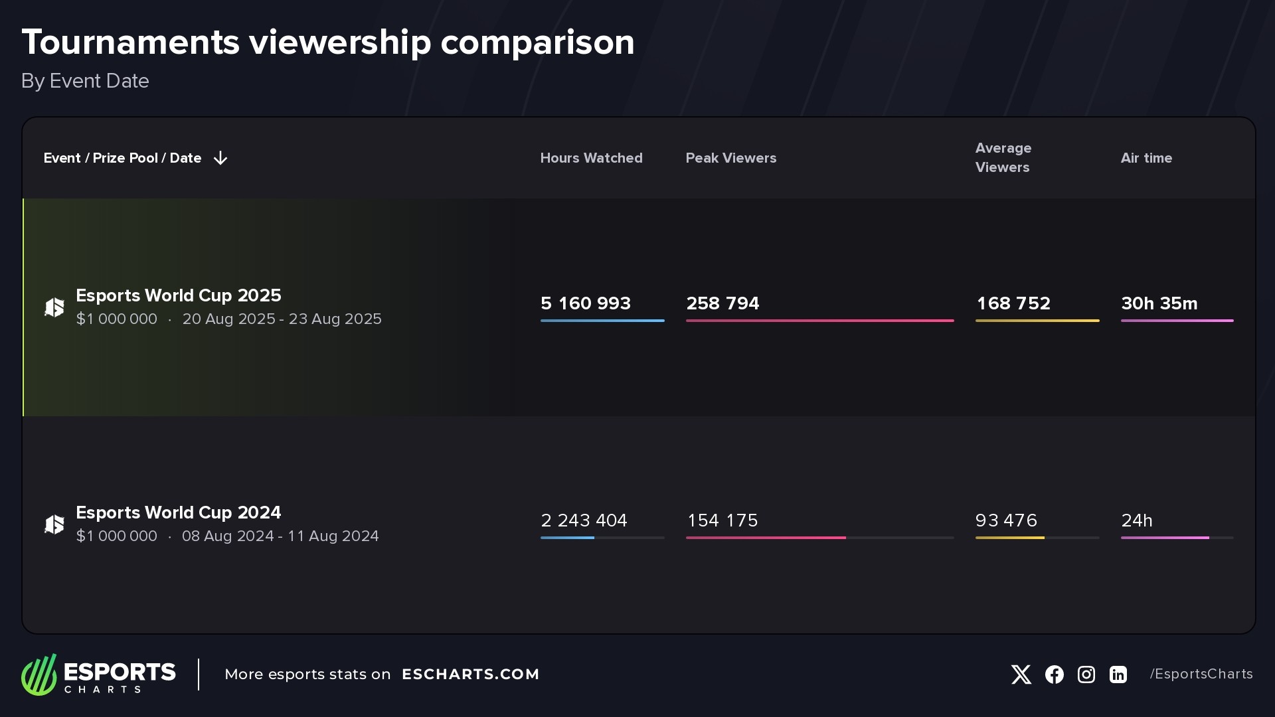Image resolution: width=1275 pixels, height=717 pixels.
Task: Sort by Hours Watched column header
Action: click(x=591, y=158)
